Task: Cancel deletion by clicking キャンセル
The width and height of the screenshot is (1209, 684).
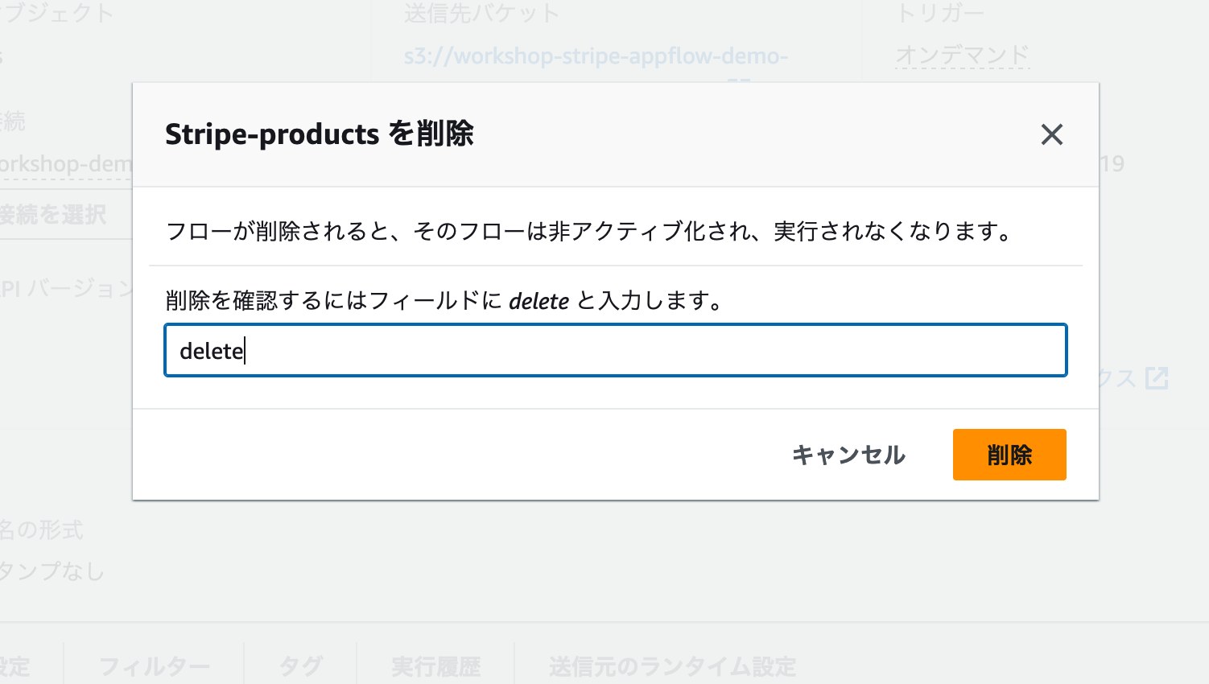Action: [x=849, y=455]
